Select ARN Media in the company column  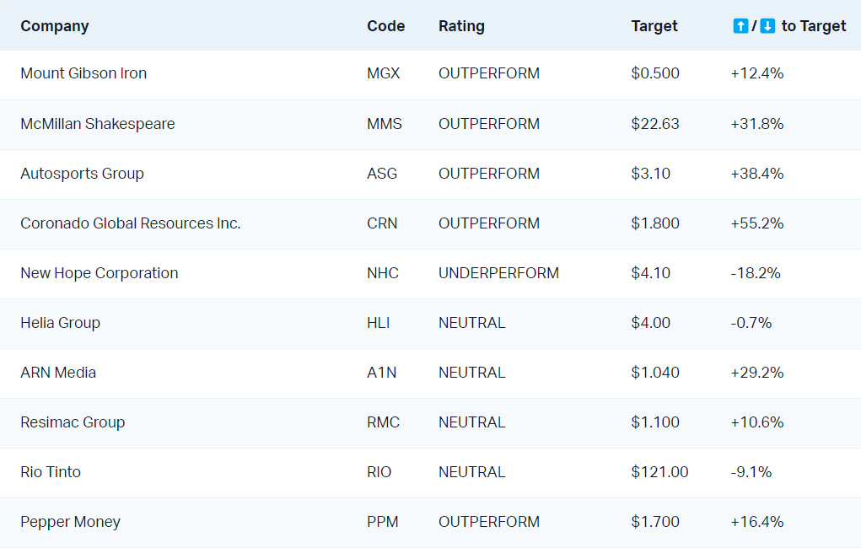coord(60,373)
